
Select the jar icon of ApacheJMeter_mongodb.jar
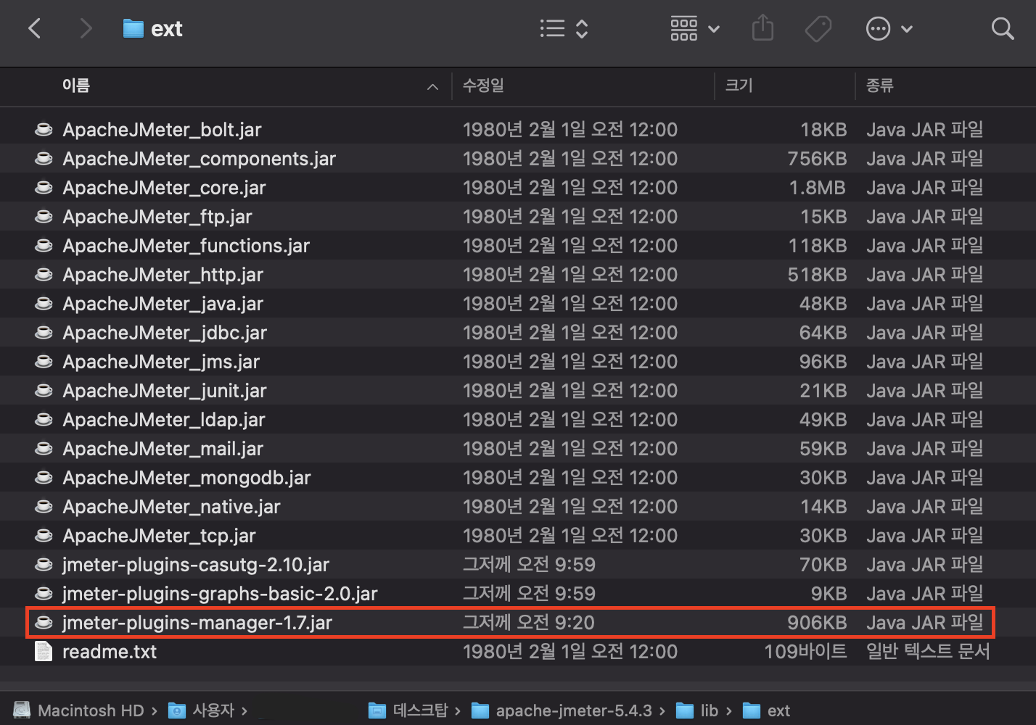[x=44, y=478]
